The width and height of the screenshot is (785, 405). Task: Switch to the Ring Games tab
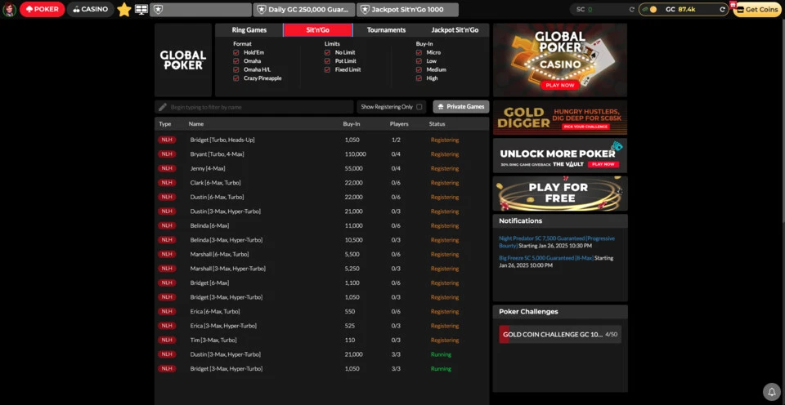pyautogui.click(x=249, y=30)
